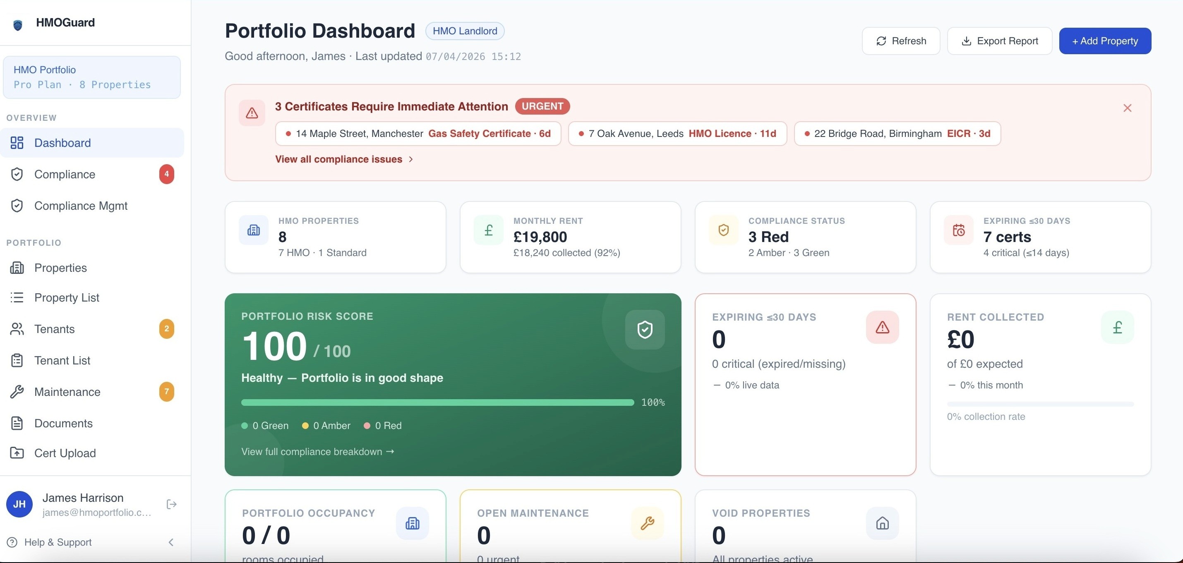1183x563 pixels.
Task: Click the red 4 badge on Compliance
Action: [x=167, y=174]
